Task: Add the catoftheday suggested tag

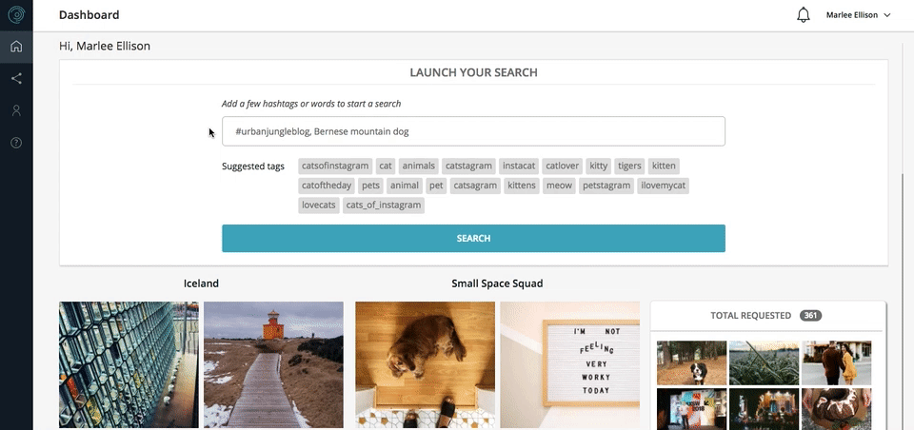Action: (x=327, y=186)
